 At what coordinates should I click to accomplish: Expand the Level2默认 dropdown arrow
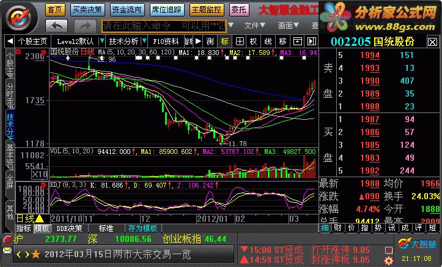(102, 42)
